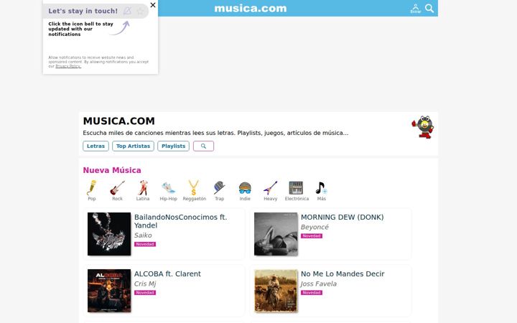517x323 pixels.
Task: Open the Entrar login icon
Action: pos(416,9)
